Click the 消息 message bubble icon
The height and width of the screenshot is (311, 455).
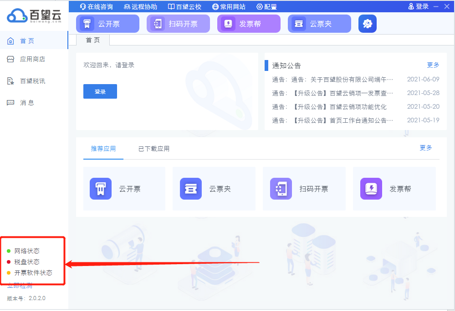click(x=10, y=103)
